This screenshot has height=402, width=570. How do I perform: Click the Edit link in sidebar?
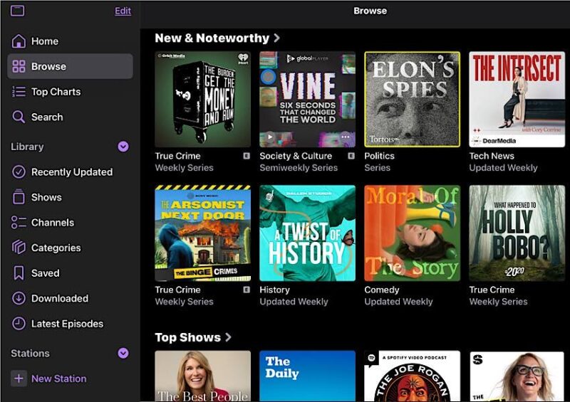pos(123,11)
